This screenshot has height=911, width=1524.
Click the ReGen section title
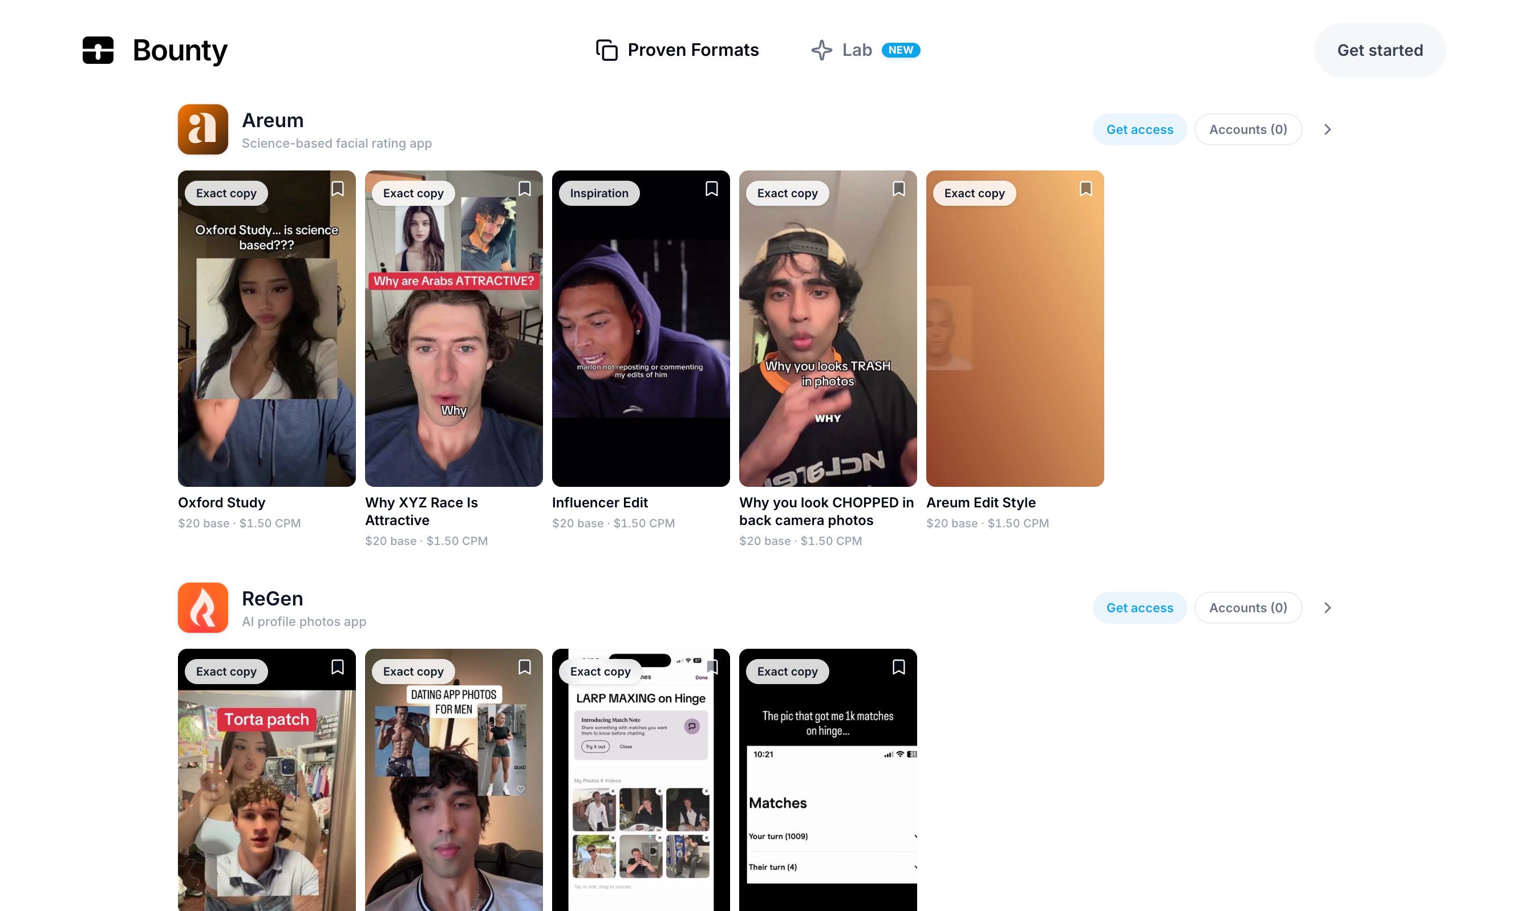click(x=273, y=599)
